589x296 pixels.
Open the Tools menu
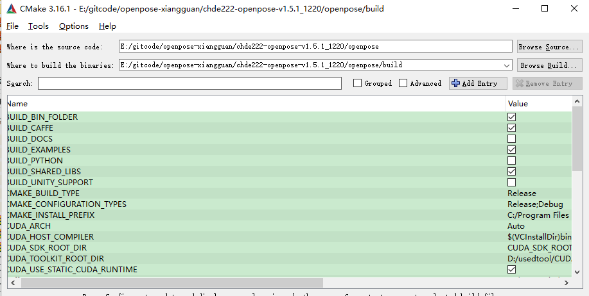tap(39, 26)
